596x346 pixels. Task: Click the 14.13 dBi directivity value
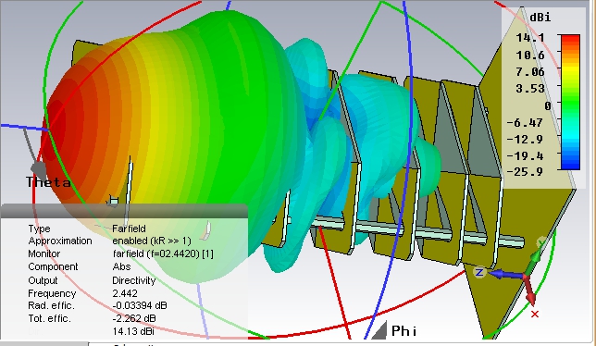pos(133,331)
